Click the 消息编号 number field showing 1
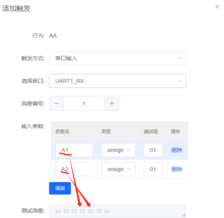The width and height of the screenshot is (224, 218). (84, 104)
